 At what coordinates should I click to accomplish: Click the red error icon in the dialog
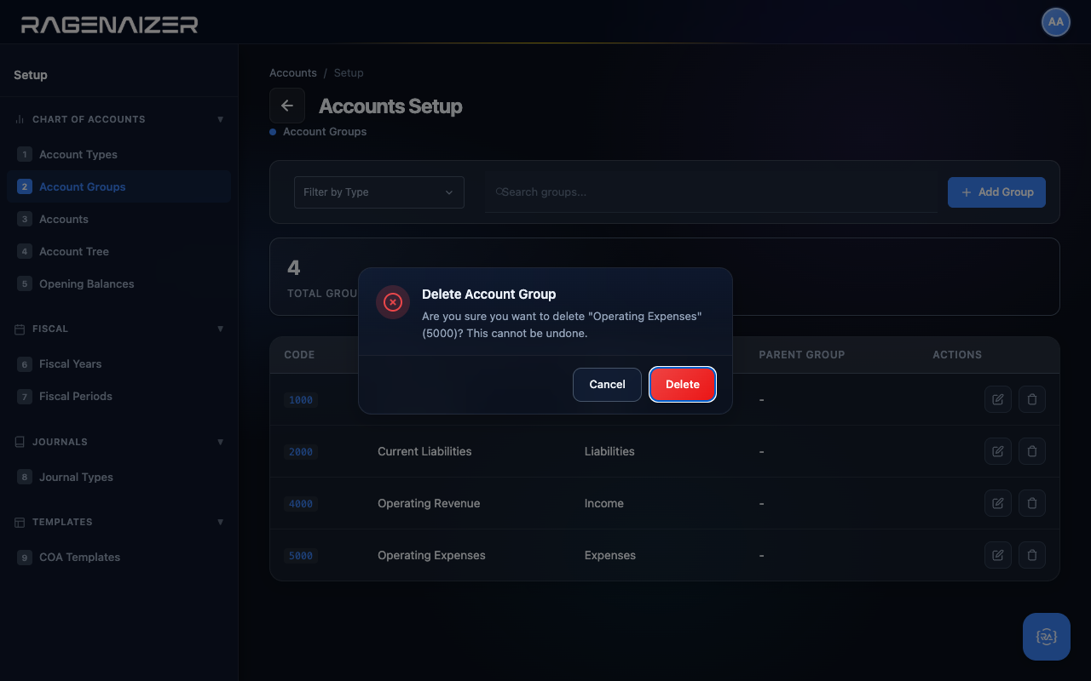tap(392, 302)
